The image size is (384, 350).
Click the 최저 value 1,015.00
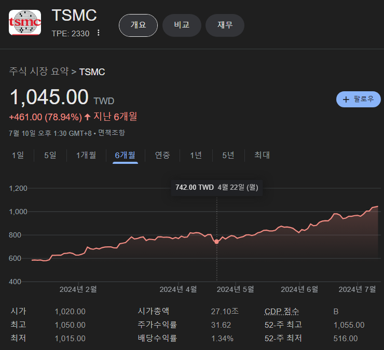coord(70,339)
